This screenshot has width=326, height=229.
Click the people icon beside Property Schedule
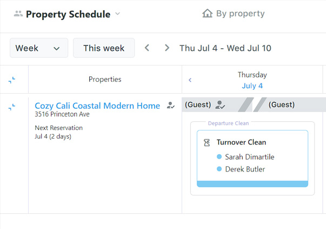18,14
